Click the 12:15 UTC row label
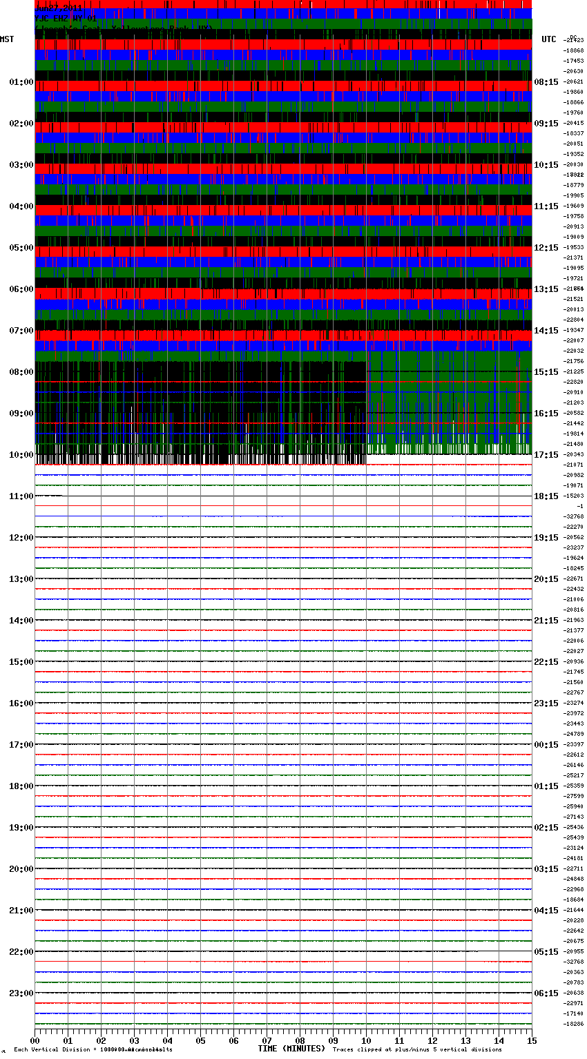This screenshot has width=587, height=1059. 546,248
